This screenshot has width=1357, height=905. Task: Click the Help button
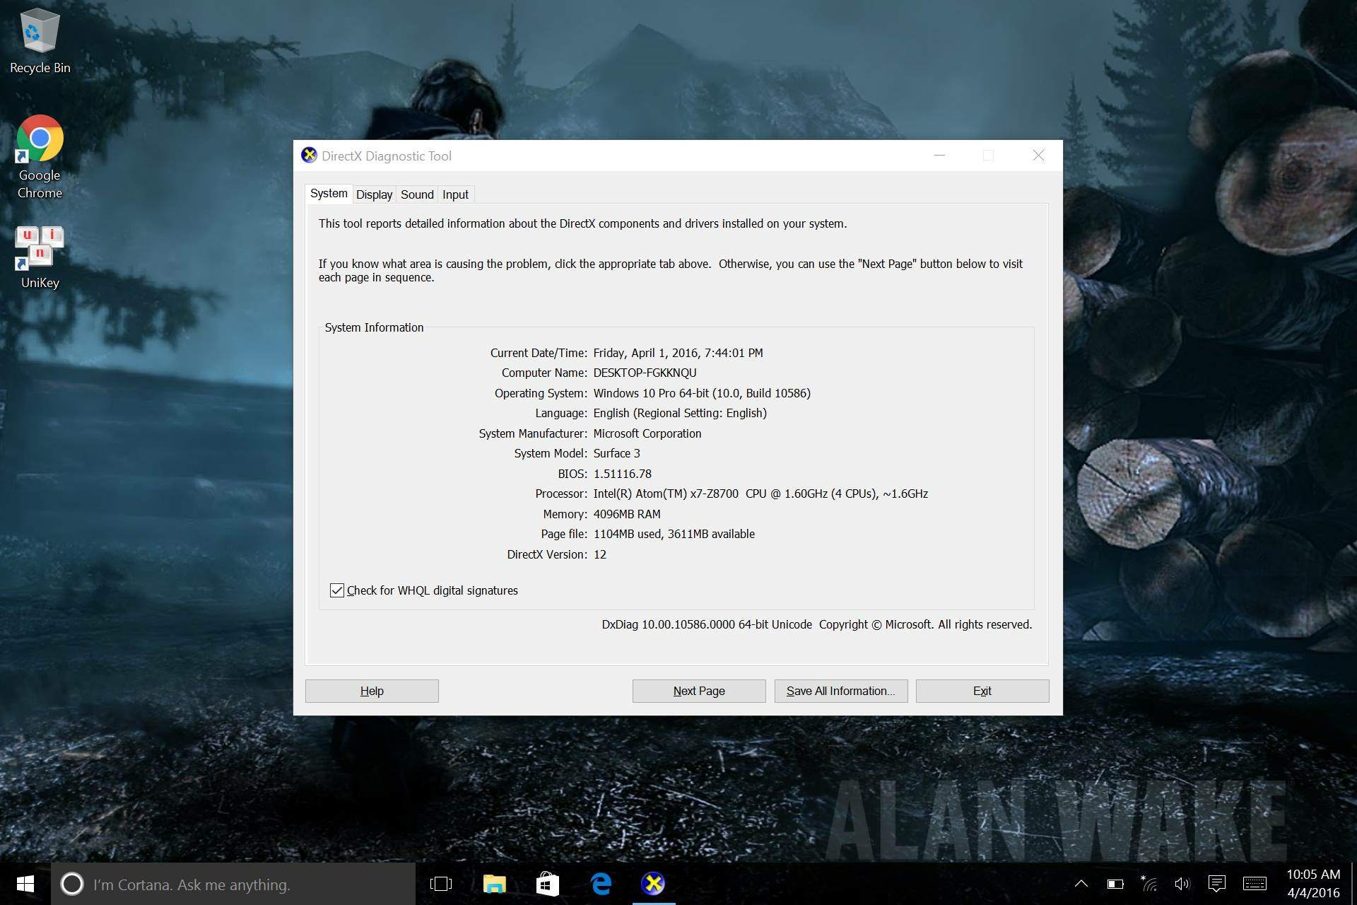point(372,691)
